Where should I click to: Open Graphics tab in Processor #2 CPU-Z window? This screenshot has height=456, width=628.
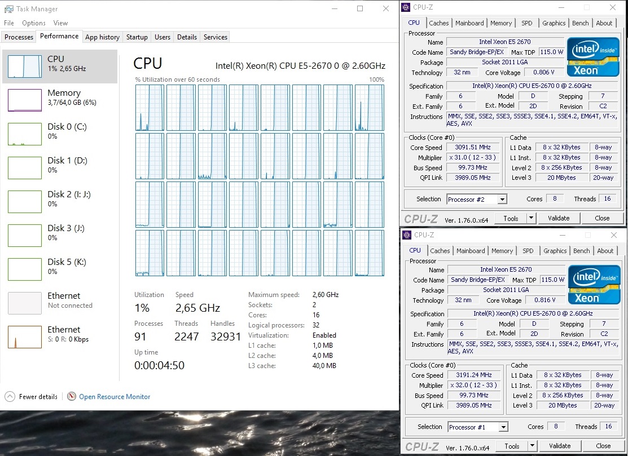click(554, 23)
